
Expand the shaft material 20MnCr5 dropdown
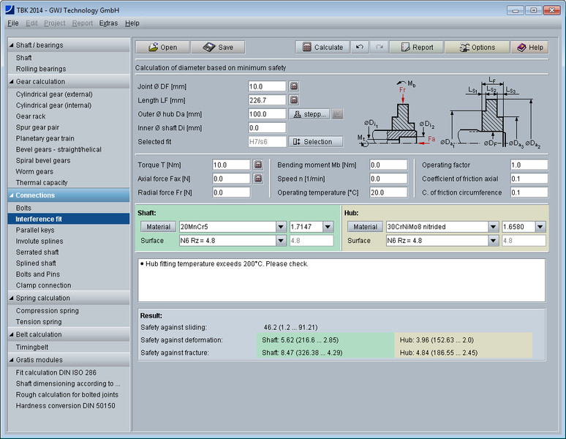coord(281,227)
